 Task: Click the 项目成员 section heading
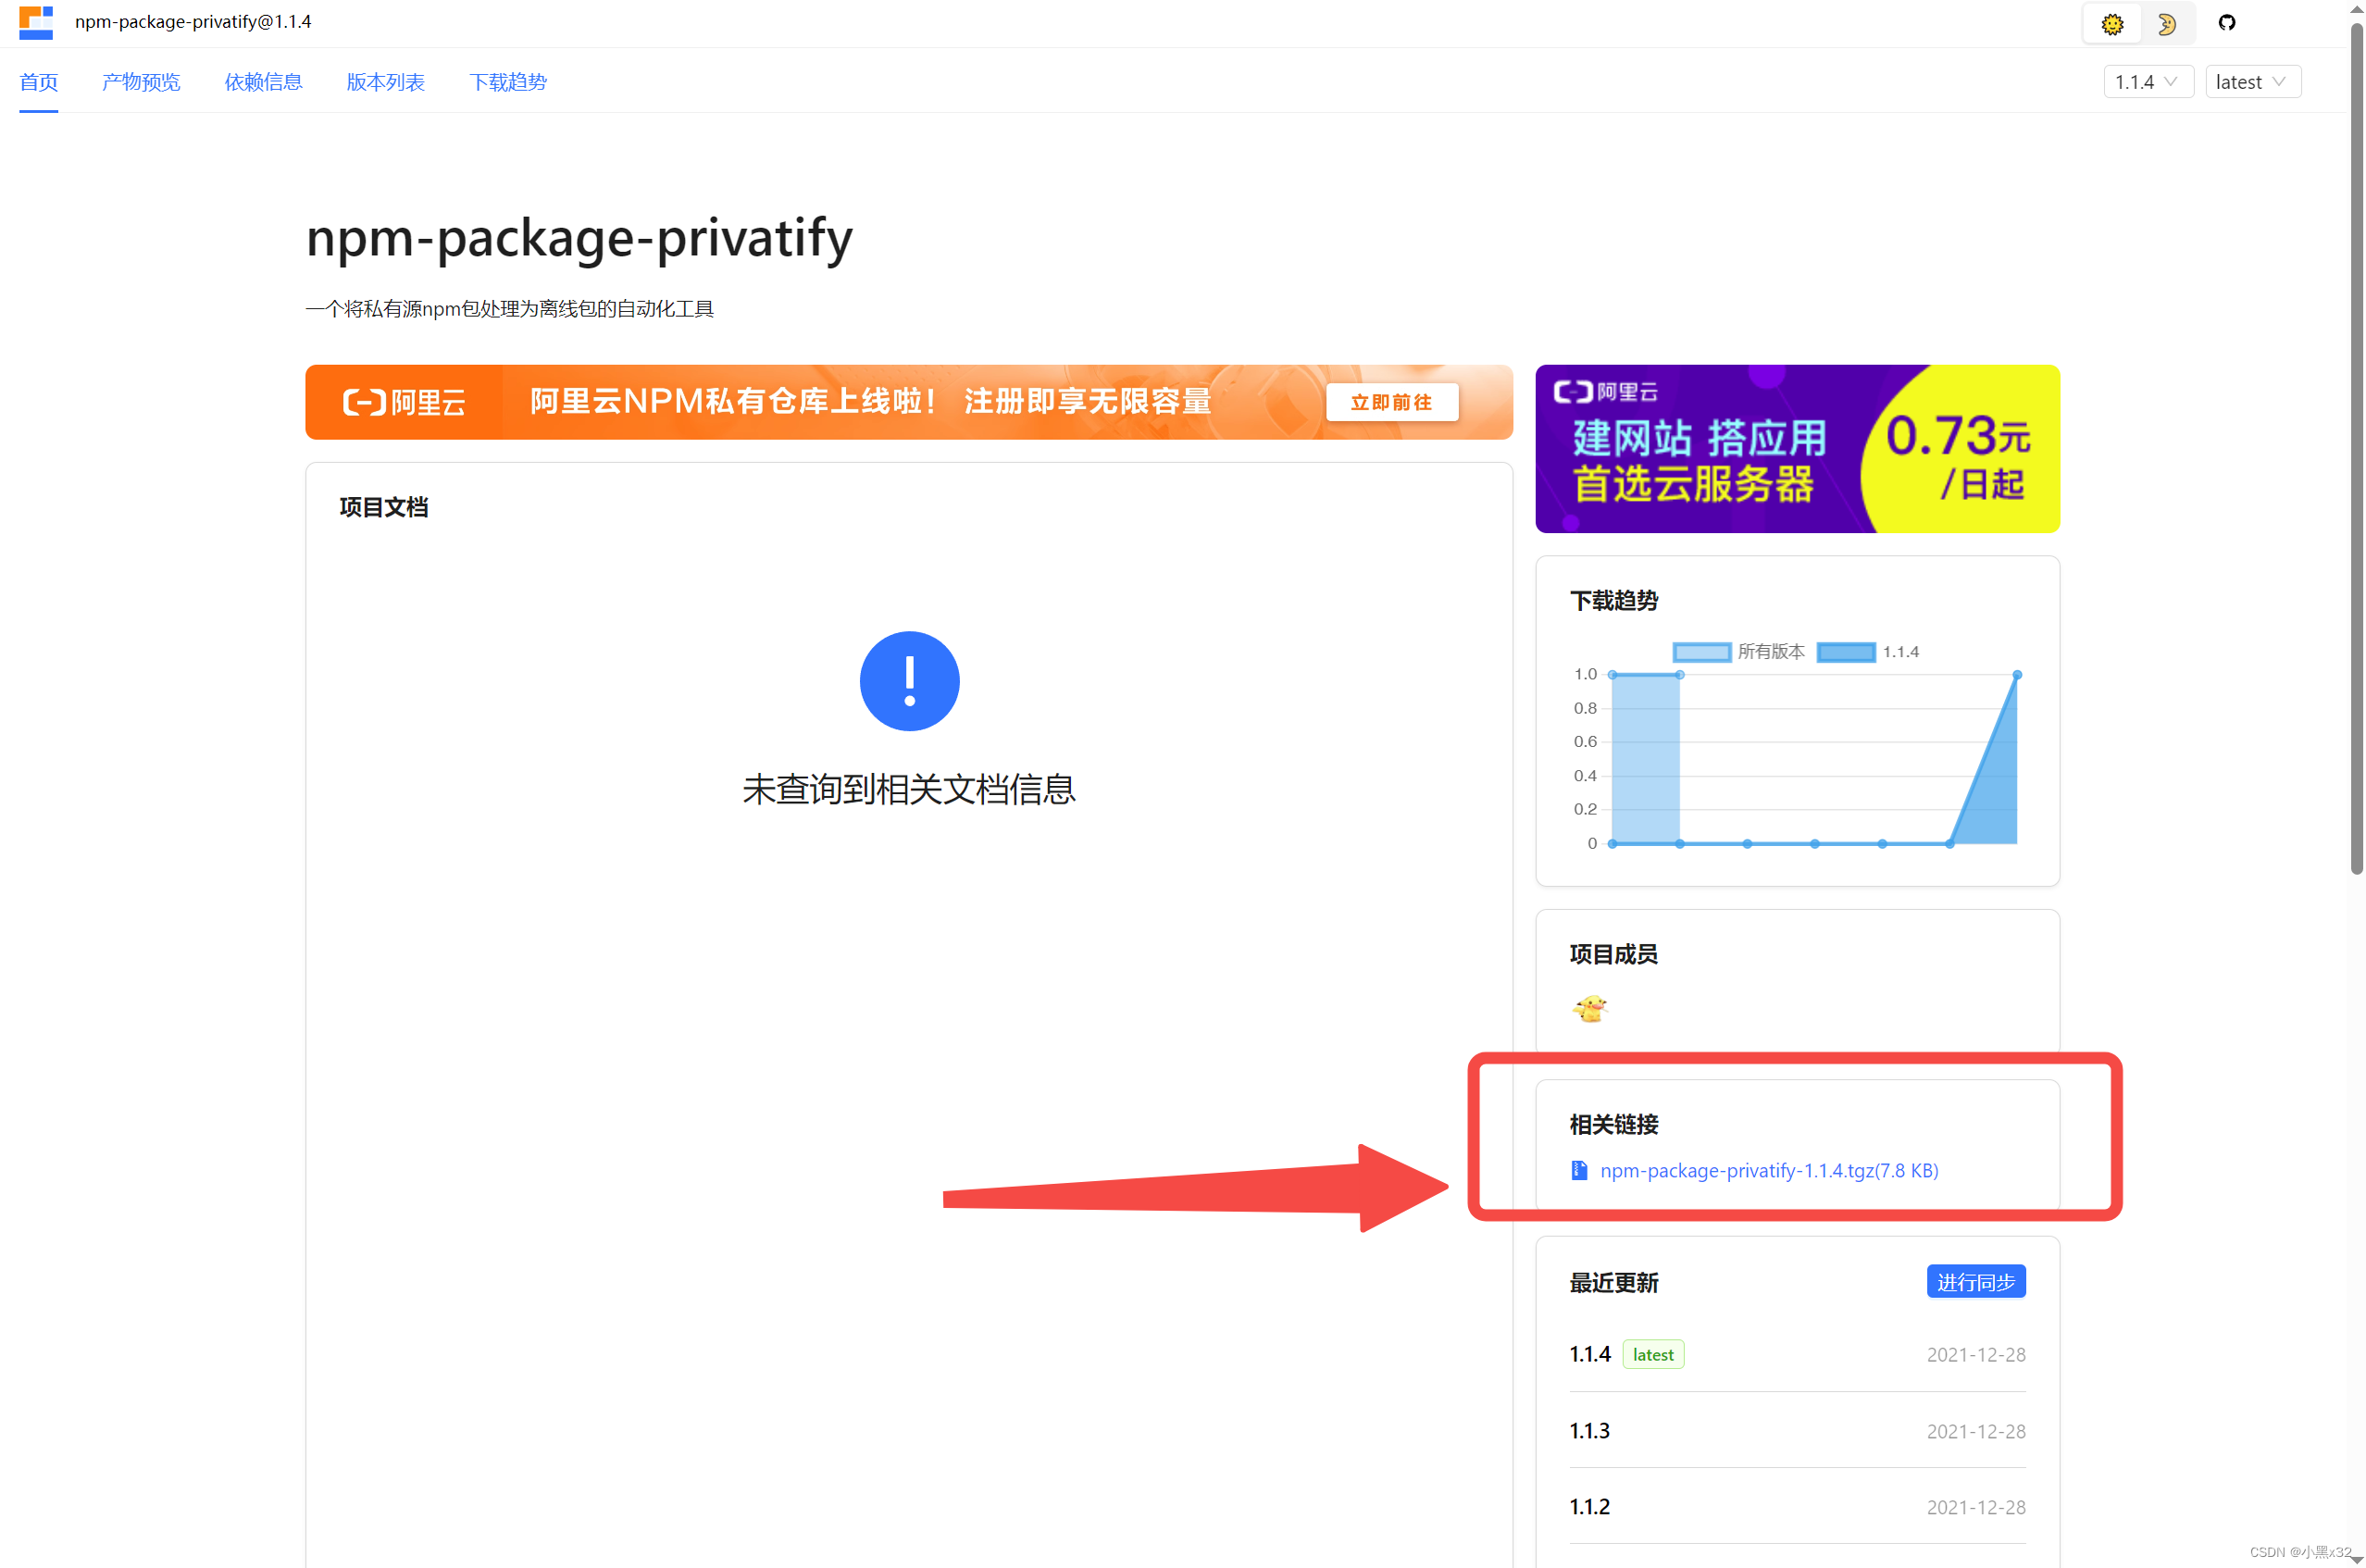[x=1614, y=954]
